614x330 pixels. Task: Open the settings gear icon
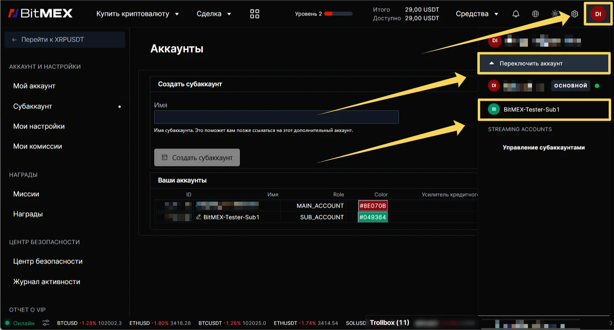pos(574,14)
